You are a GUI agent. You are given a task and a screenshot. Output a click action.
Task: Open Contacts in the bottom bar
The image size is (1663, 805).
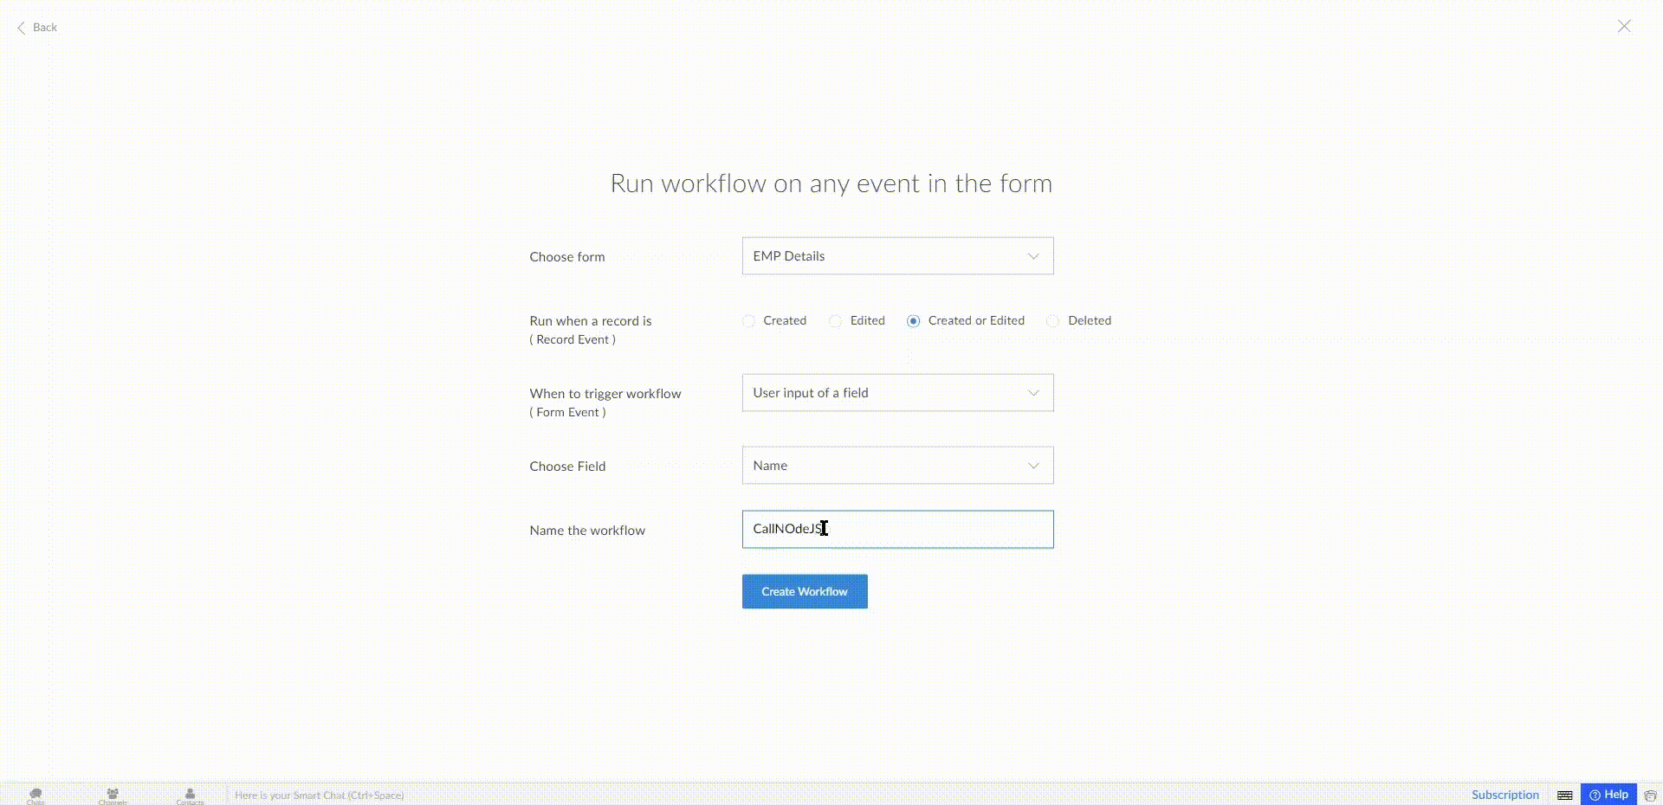(190, 795)
